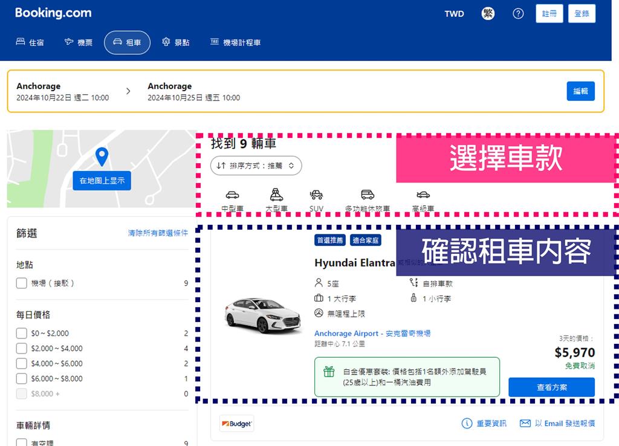
Task: Click 清除所有篩選條件 clear filters link
Action: tap(158, 233)
